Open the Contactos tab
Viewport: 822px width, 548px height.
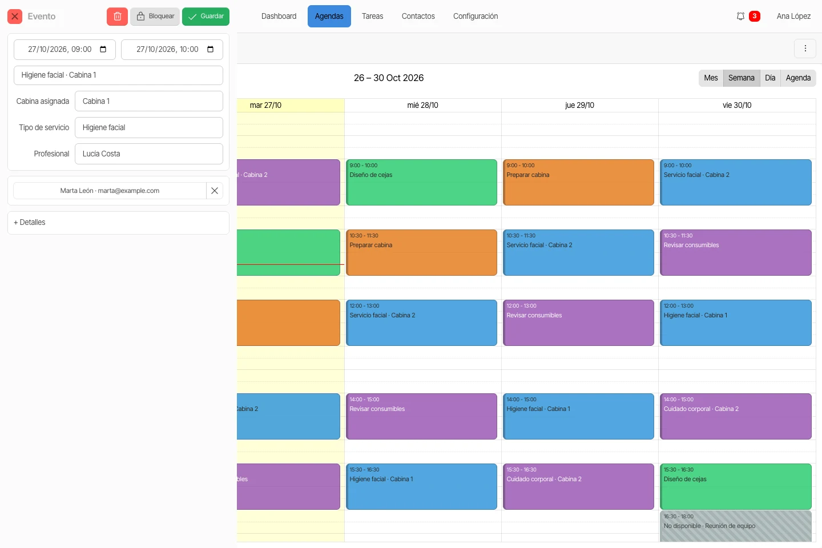point(418,17)
